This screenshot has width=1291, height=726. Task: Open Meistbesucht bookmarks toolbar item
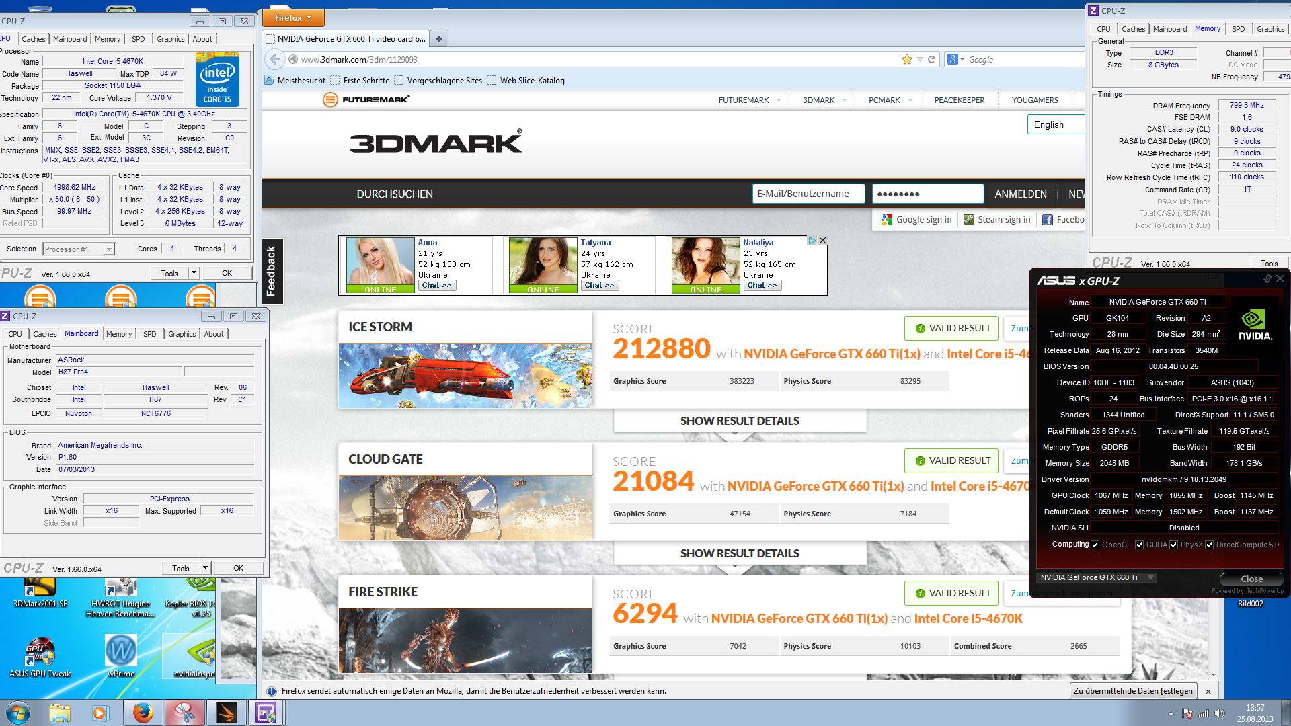coord(295,80)
